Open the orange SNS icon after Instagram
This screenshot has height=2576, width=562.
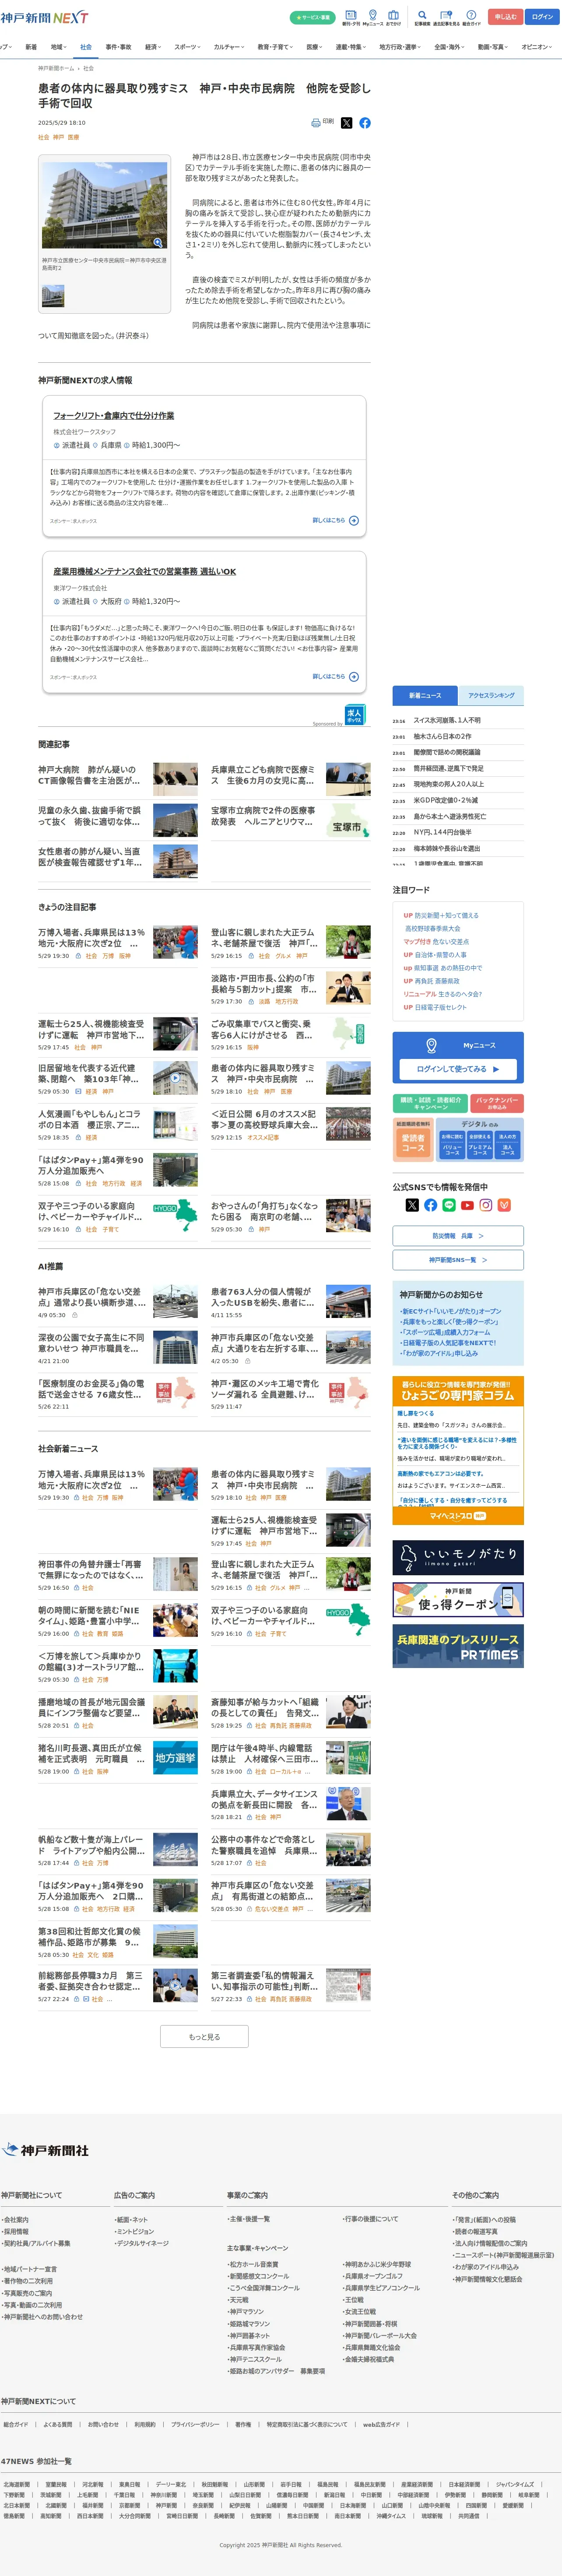[504, 1205]
